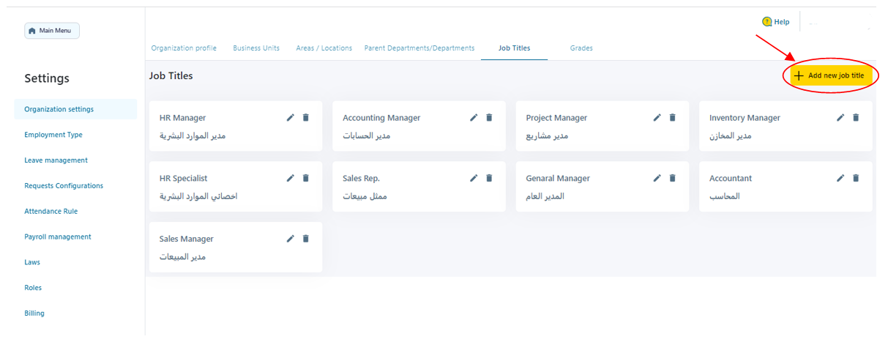Edit the HR Specialist job title
888x342 pixels.
(291, 178)
